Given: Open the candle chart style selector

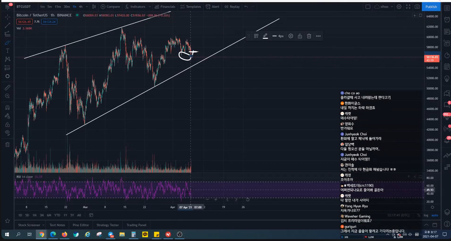Looking at the screenshot, I should (x=94, y=7).
